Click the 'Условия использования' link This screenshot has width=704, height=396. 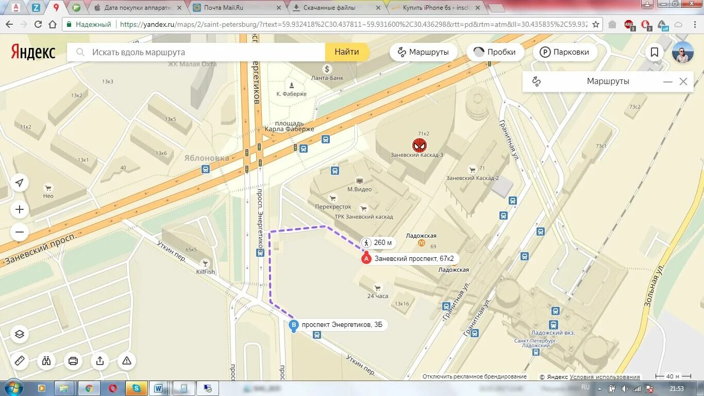[x=605, y=377]
